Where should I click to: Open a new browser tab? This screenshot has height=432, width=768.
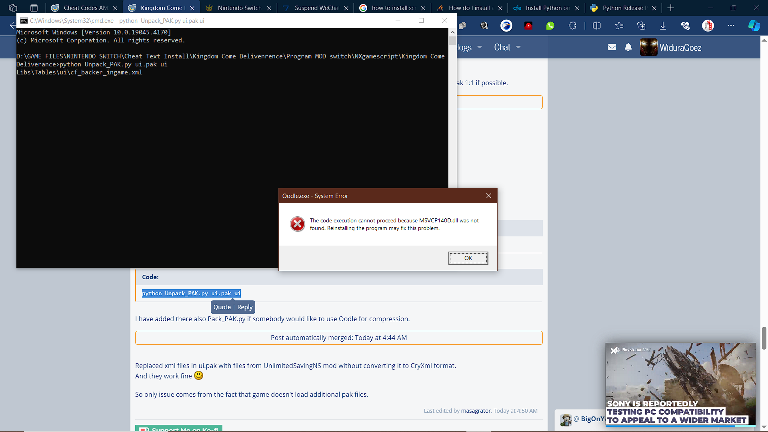[671, 8]
